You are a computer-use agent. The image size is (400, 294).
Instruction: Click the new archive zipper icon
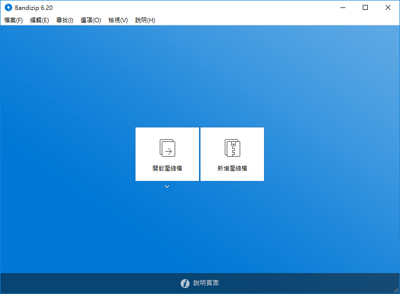click(x=232, y=148)
